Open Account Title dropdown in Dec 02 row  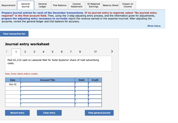point(48,84)
